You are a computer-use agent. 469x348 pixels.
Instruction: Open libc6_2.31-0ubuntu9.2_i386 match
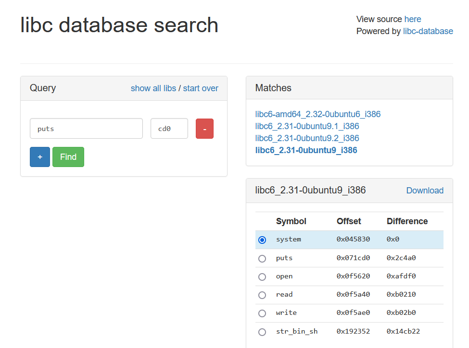point(307,138)
